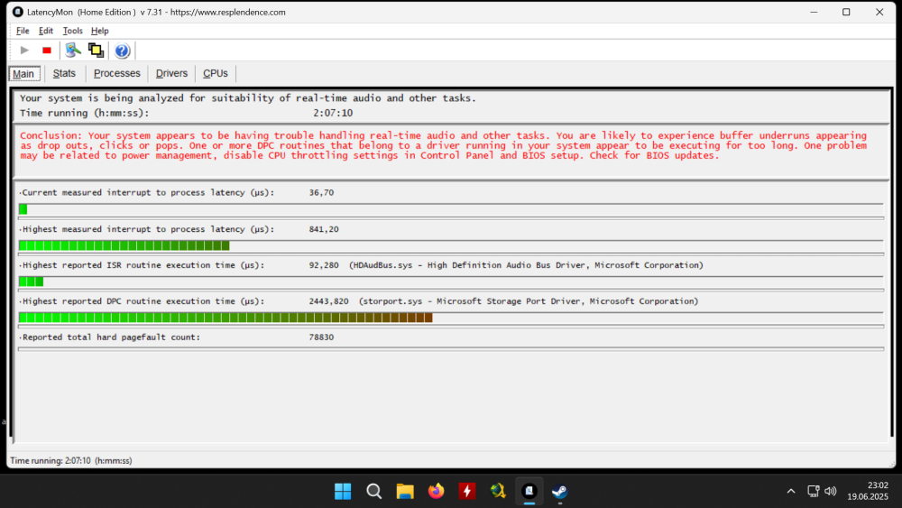Click the DPC routine execution time bar
This screenshot has width=902, height=508.
pos(225,318)
